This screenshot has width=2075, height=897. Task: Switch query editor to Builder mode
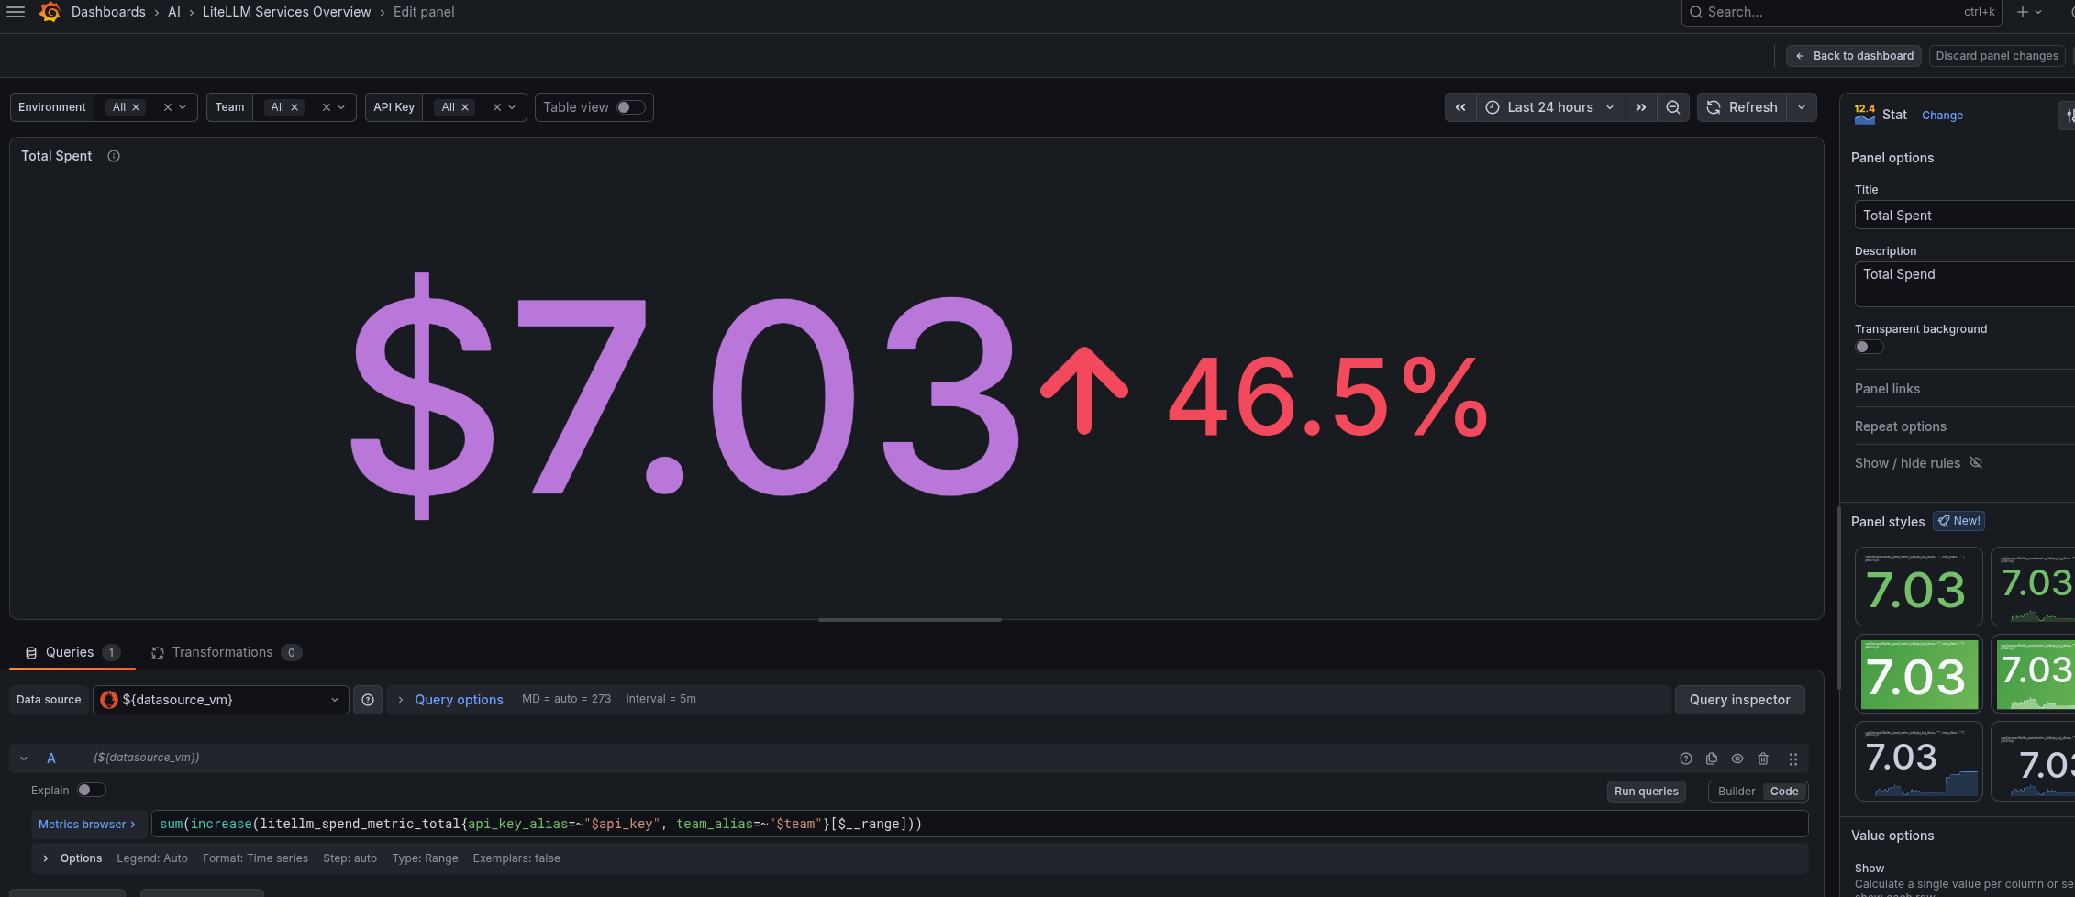point(1736,792)
